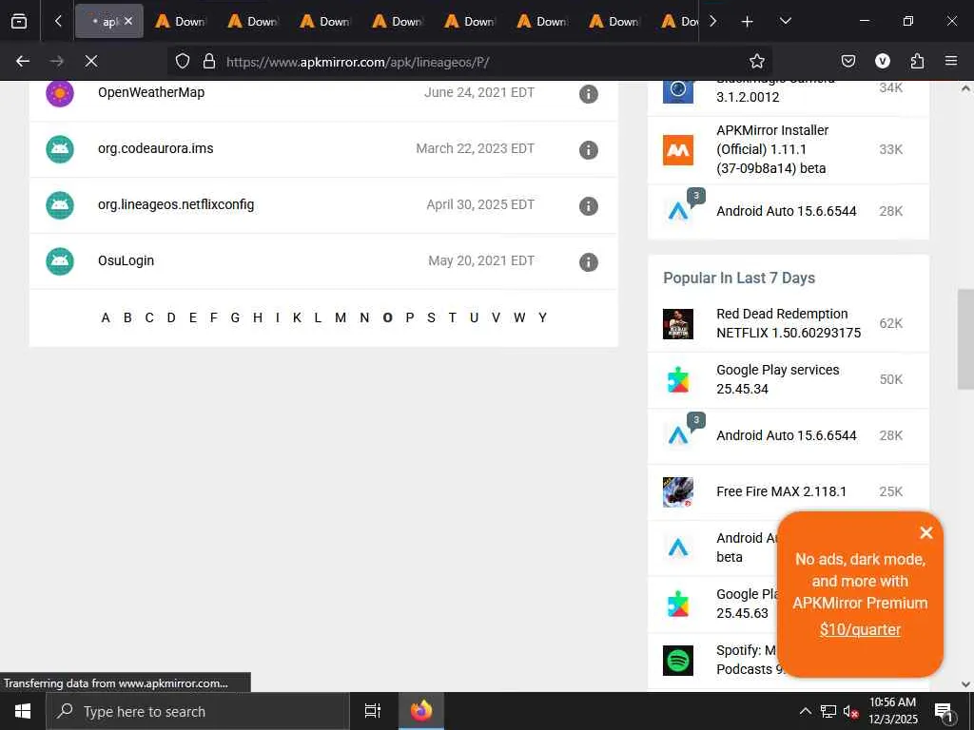Jump to letter M in the index
Viewport: 974px width, 730px height.
(341, 317)
